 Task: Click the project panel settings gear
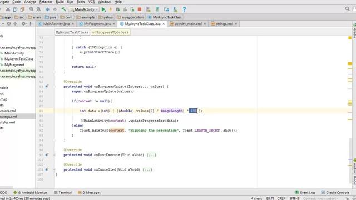point(23,23)
